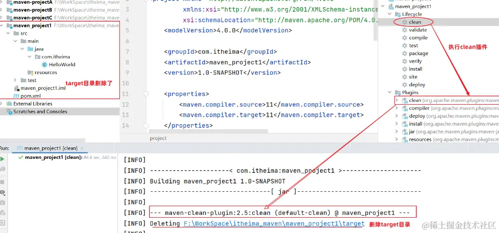Image resolution: width=499 pixels, height=233 pixels.
Task: Collapse the Lifecycle node in Maven panel
Action: [390, 14]
